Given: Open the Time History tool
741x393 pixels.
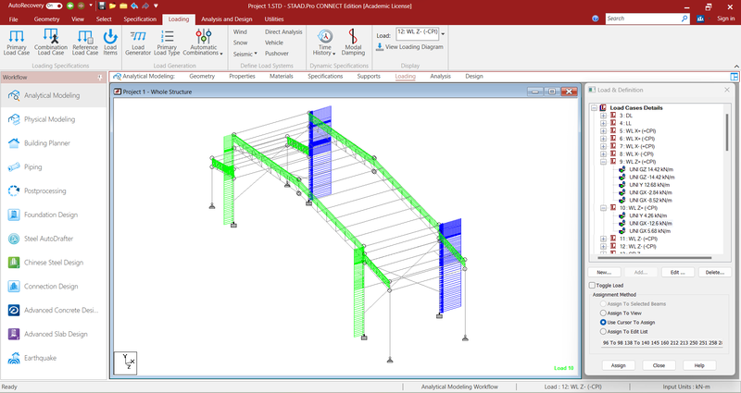Looking at the screenshot, I should coord(325,42).
